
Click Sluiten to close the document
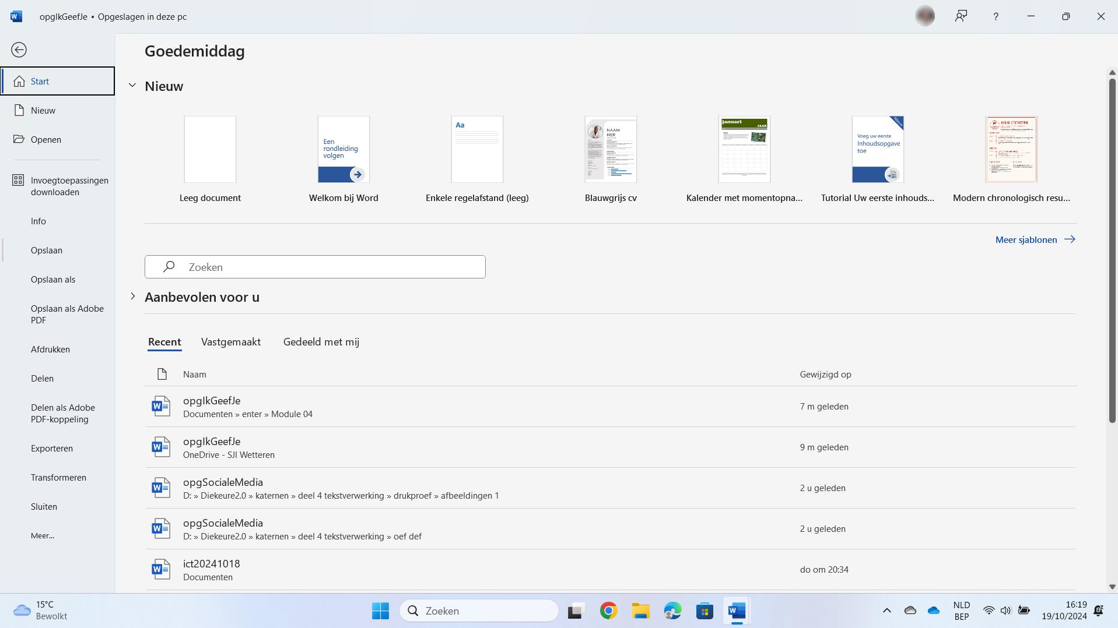coord(58,506)
